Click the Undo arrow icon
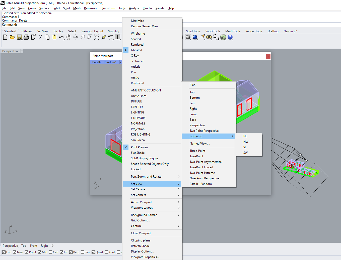This screenshot has height=260, width=341. coord(61,37)
